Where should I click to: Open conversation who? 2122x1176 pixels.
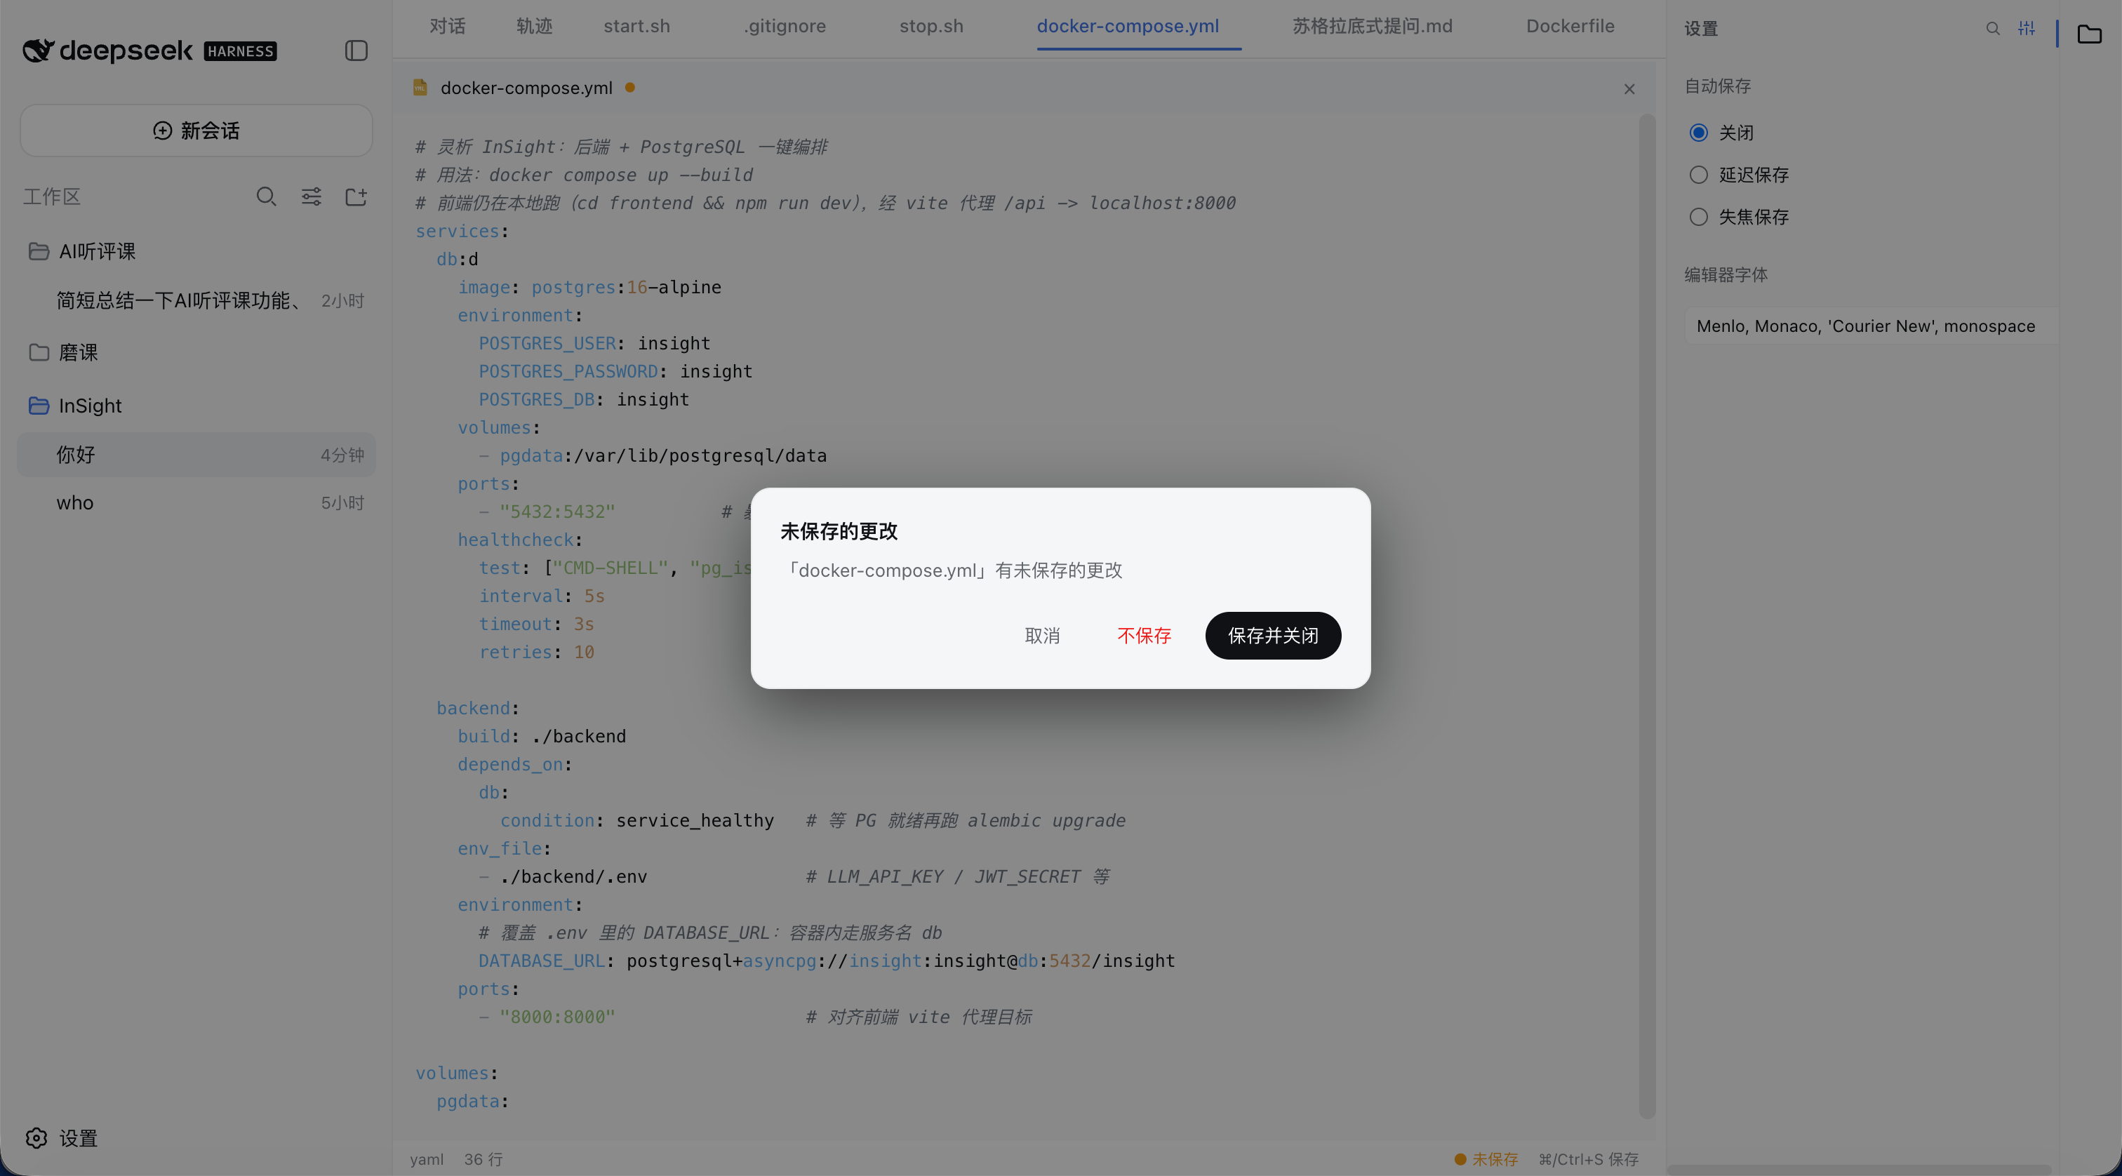pos(196,502)
